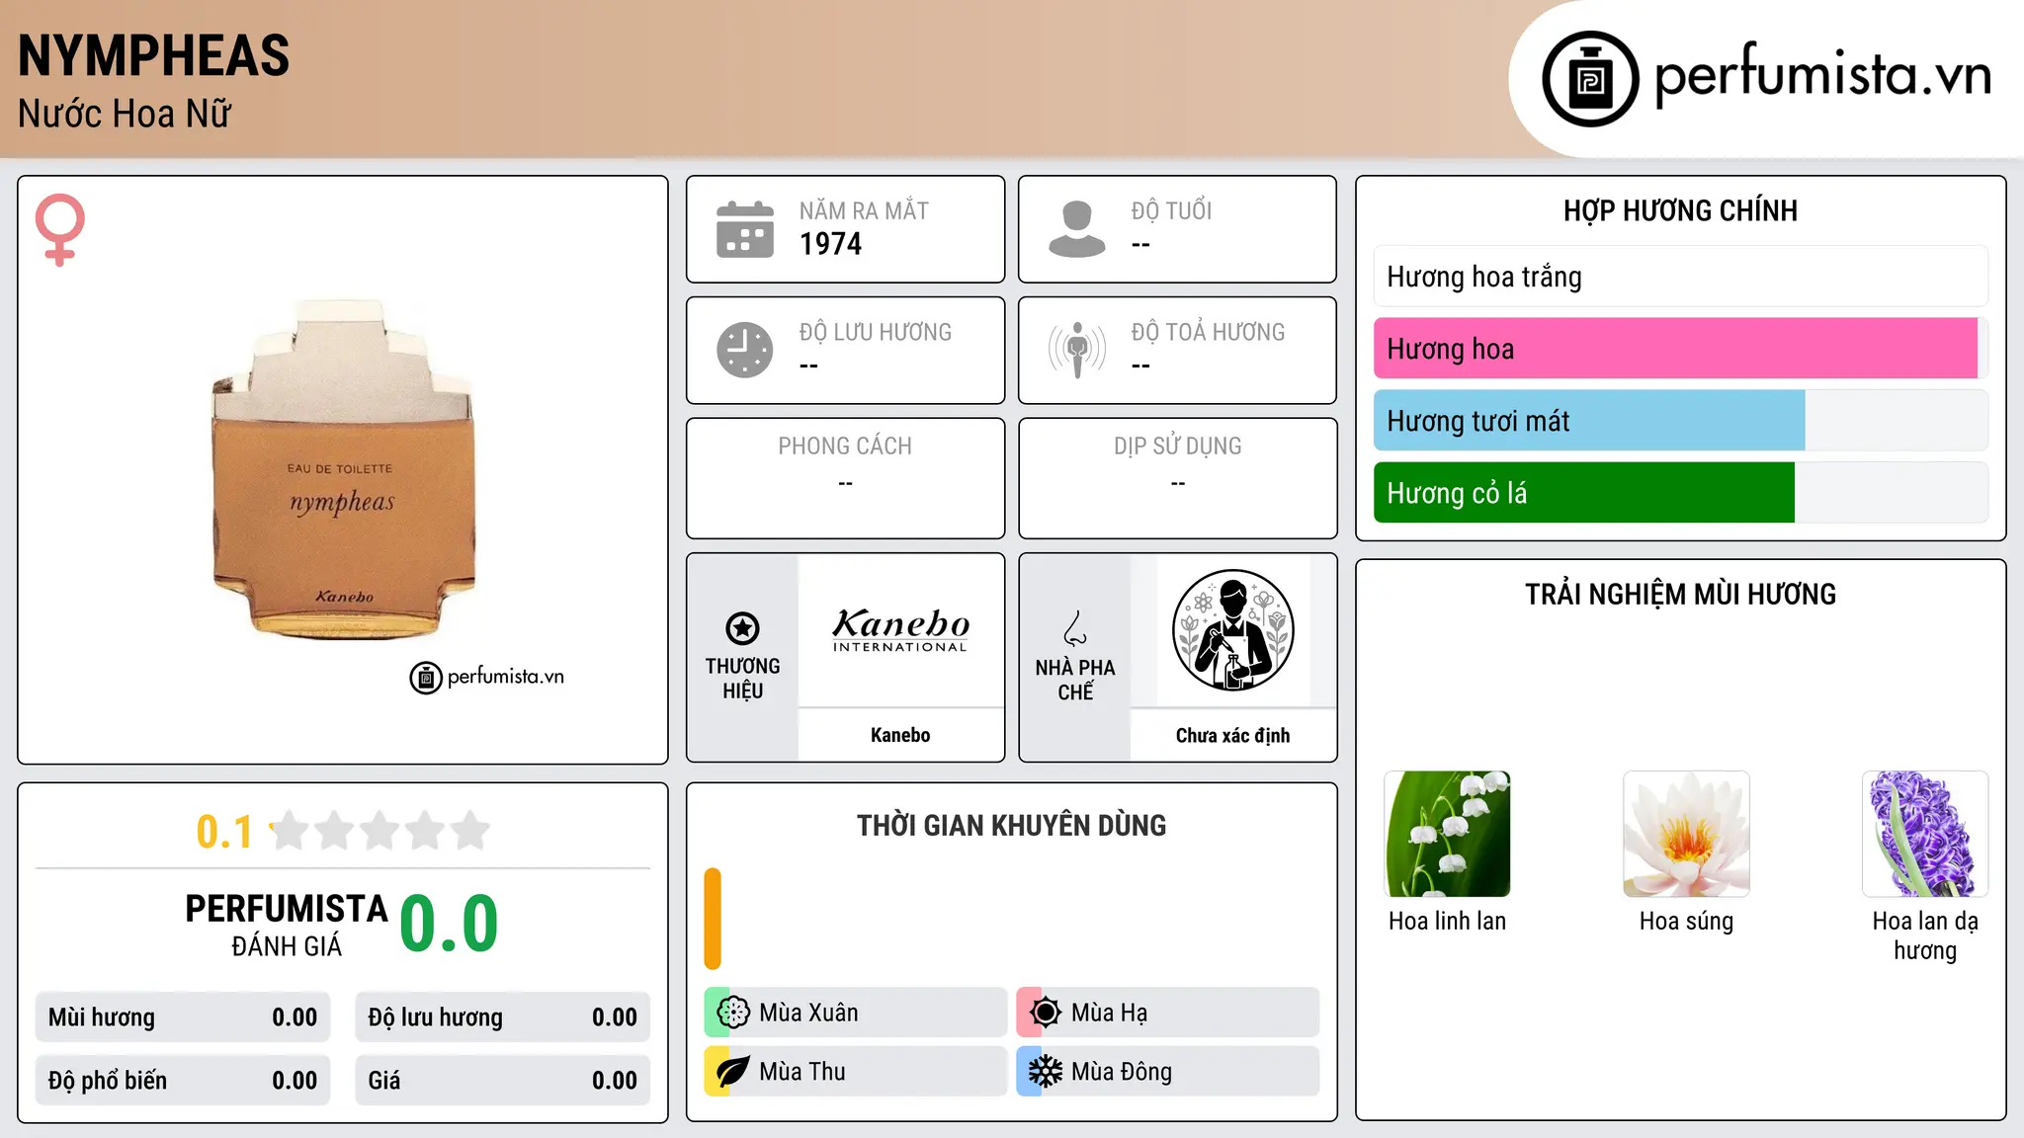Click the Mùa Xuân flower icon
The image size is (2024, 1138).
pos(733,1013)
